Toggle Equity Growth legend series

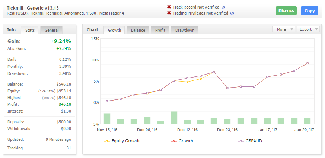coord(122,141)
